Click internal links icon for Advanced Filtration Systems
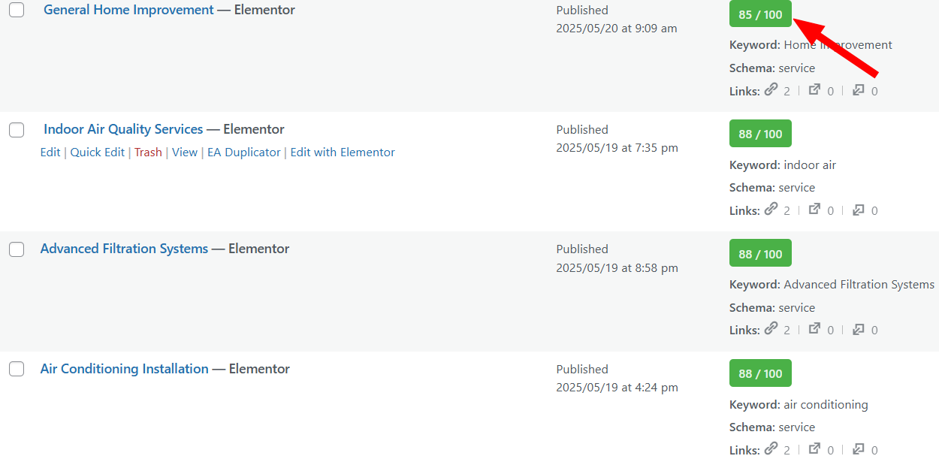The height and width of the screenshot is (468, 939). point(771,329)
